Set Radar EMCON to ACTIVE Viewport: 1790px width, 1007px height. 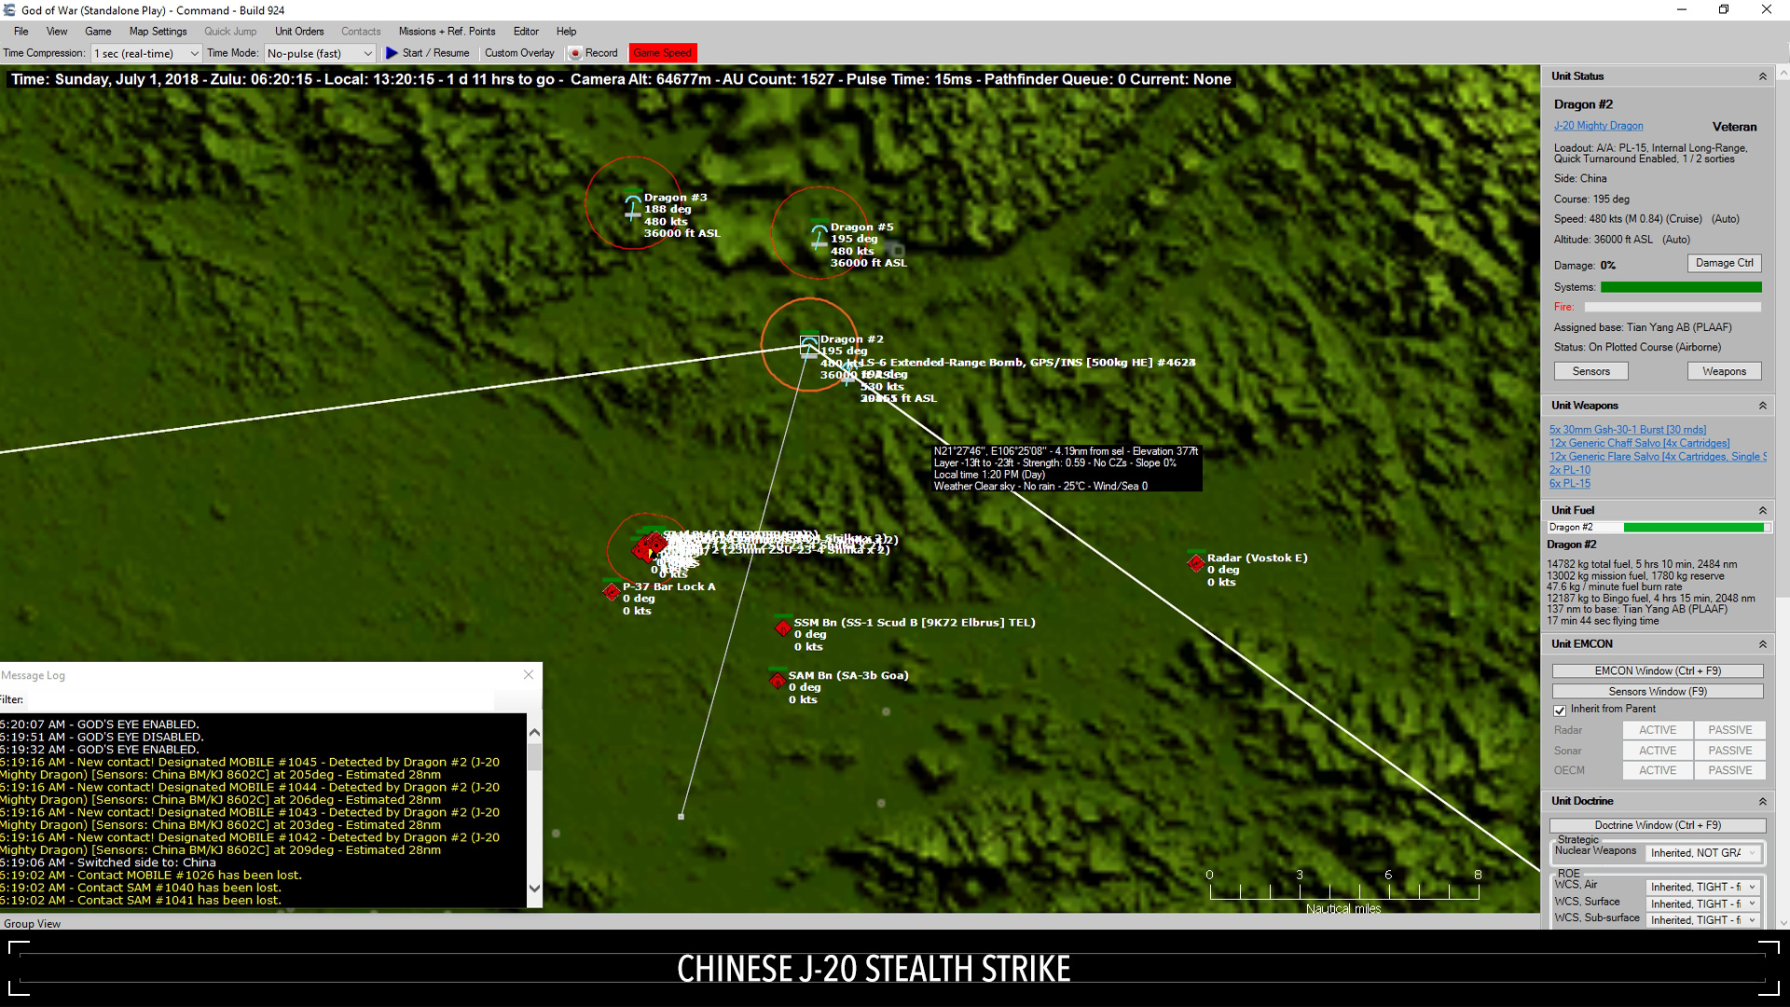(x=1657, y=730)
